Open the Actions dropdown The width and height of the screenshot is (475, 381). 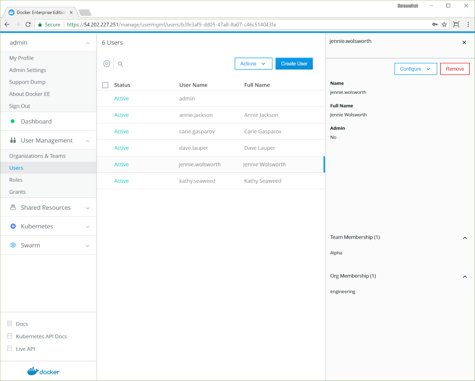pos(253,64)
